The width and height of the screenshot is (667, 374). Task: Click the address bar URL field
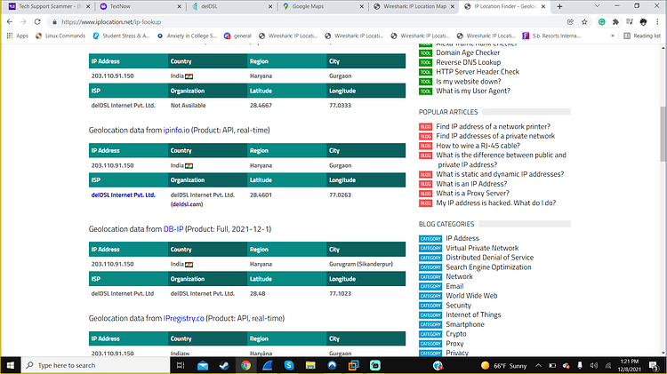[306, 21]
